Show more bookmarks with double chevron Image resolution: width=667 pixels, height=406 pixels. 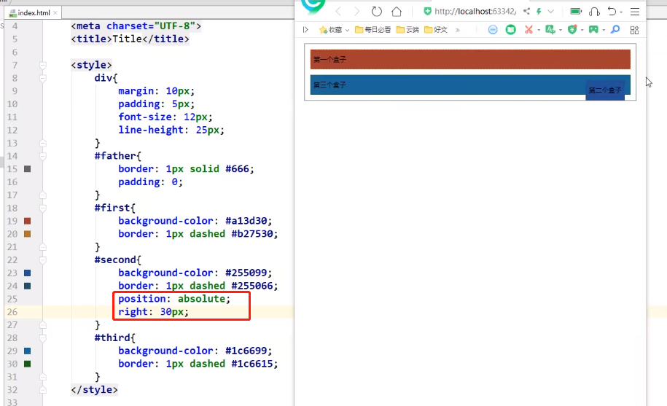[458, 30]
